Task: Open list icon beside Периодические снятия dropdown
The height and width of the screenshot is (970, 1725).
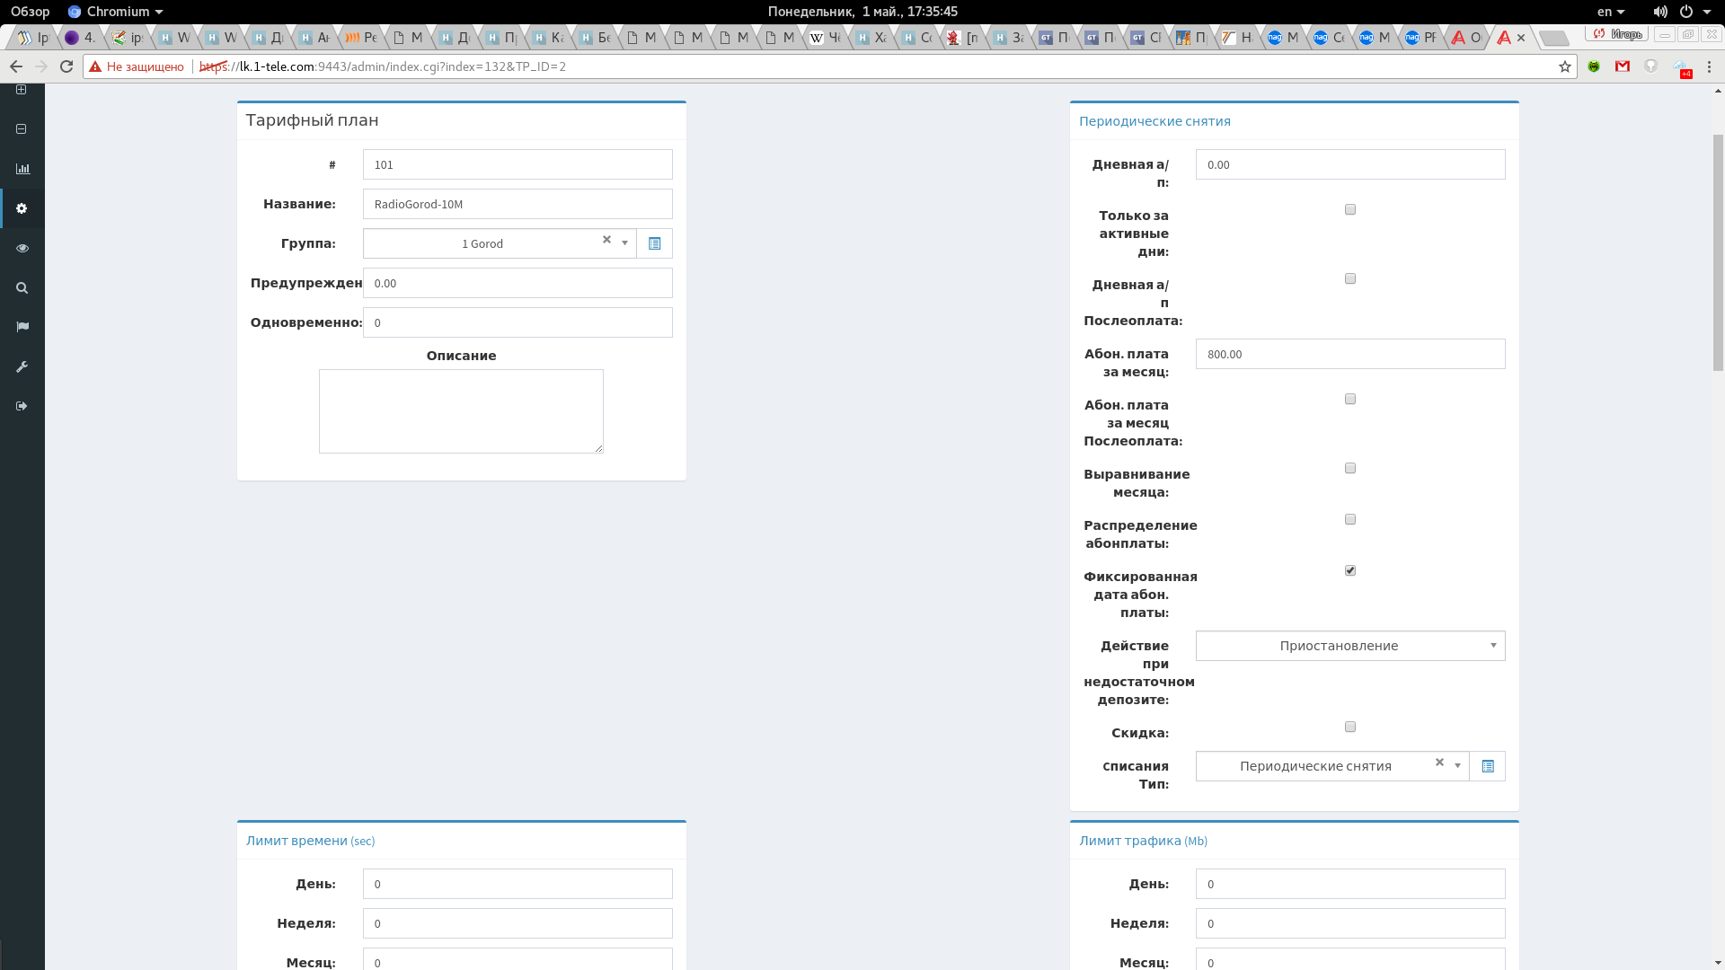Action: pos(1487,766)
